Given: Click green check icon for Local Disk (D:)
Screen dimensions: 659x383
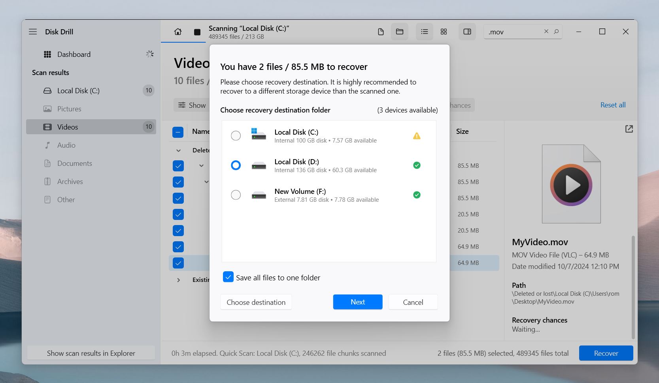Looking at the screenshot, I should click(417, 165).
